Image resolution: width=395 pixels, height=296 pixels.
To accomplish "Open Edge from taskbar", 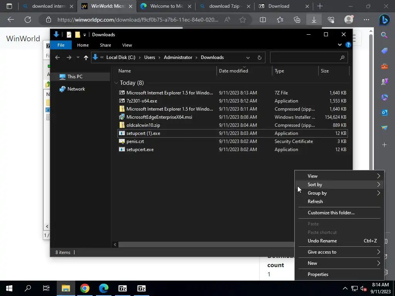I will tap(104, 288).
